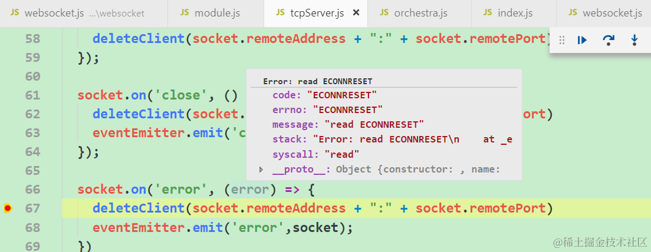Open the index.js tab

click(514, 14)
